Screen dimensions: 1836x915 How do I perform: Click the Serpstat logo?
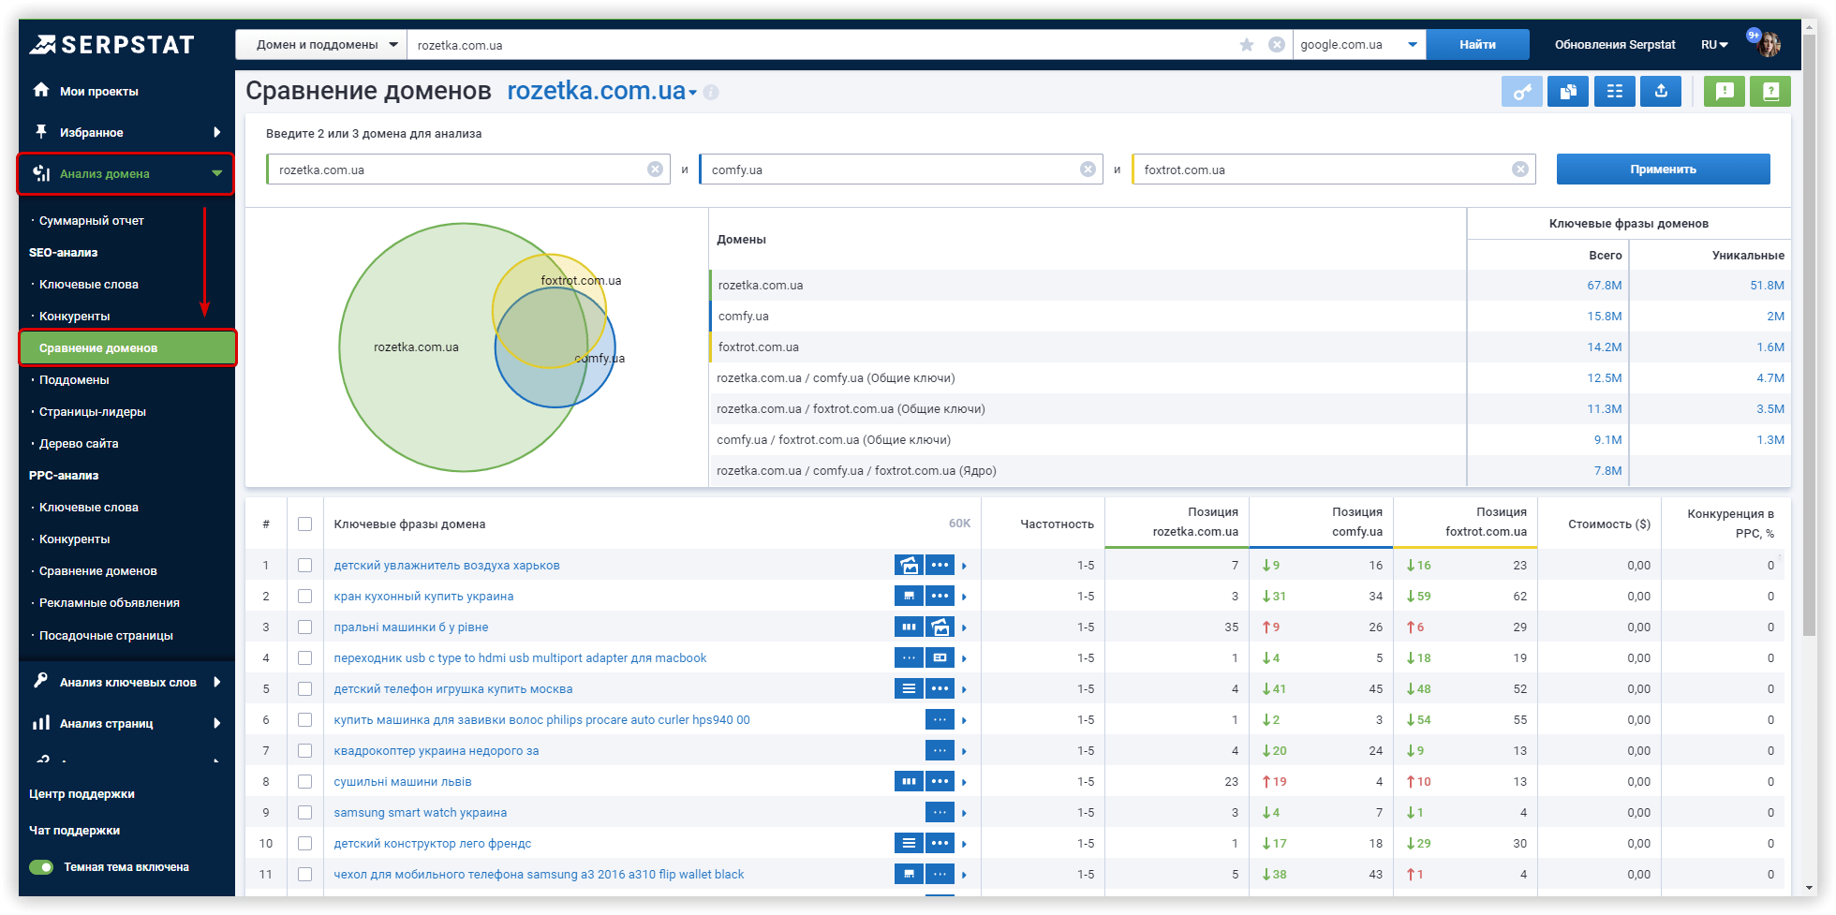point(112,44)
